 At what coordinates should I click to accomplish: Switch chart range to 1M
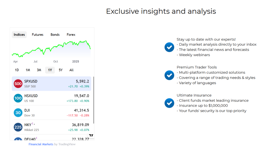click(28, 70)
